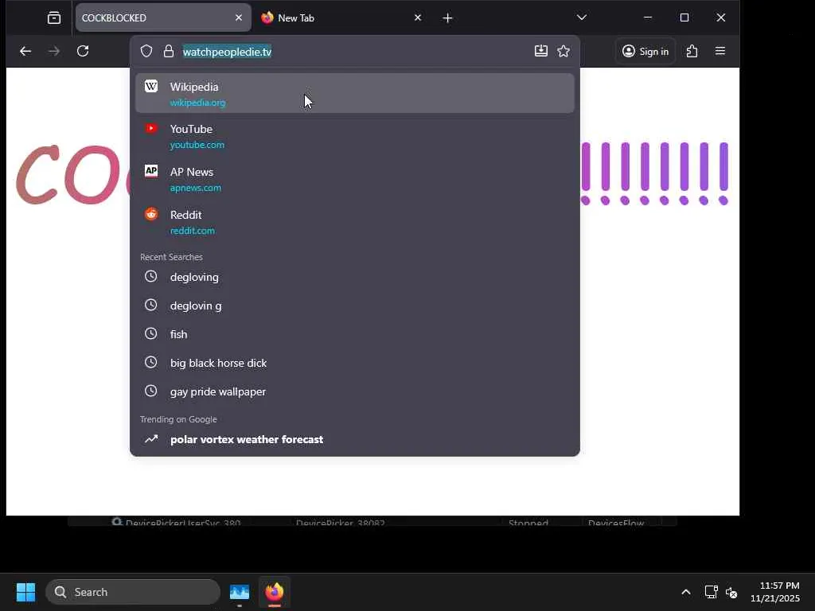
Task: Switch to the New Tab tab
Action: [343, 18]
